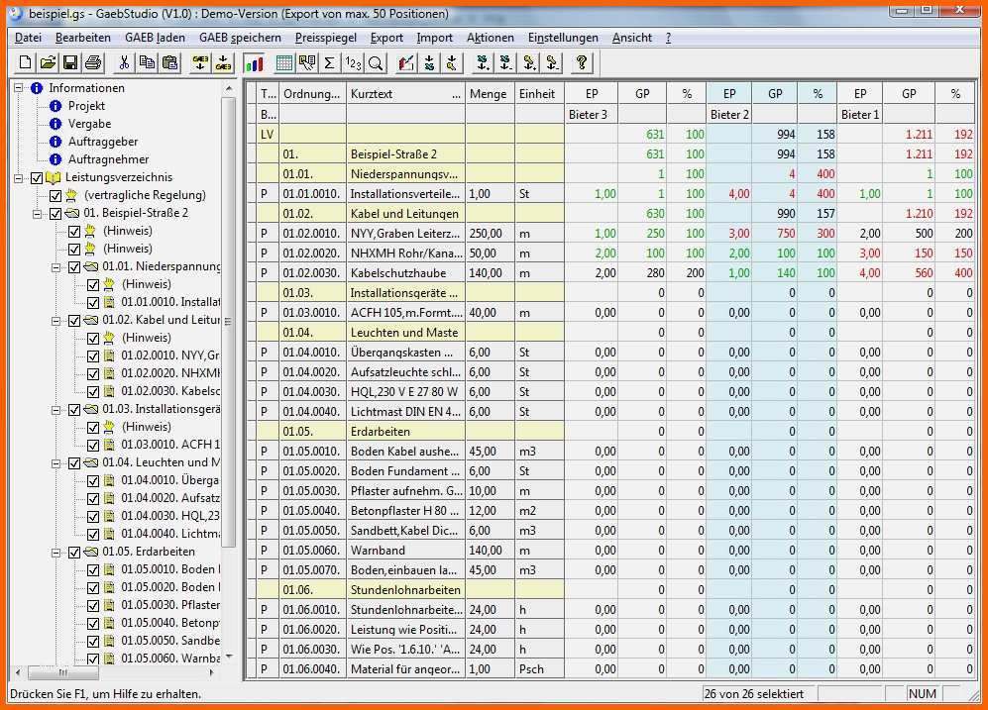Collapse the 01.05. Erdarbeiten node
Screen dimensions: 988x710
[56, 552]
